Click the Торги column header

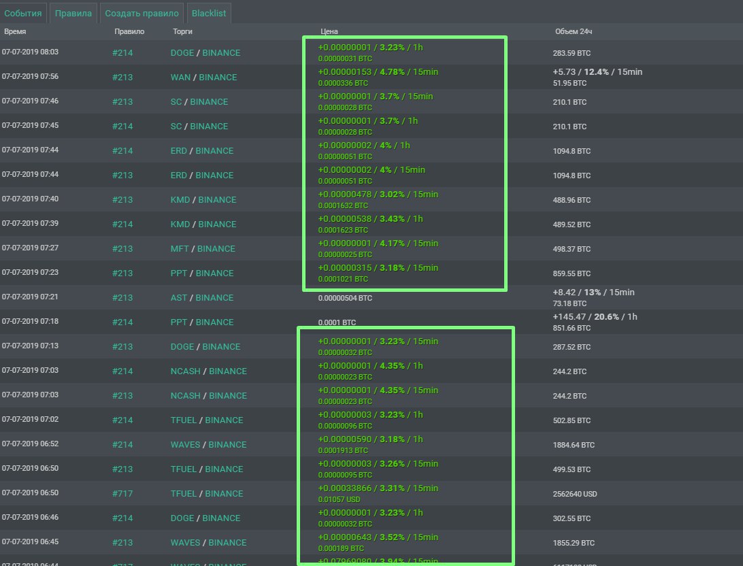pos(182,31)
